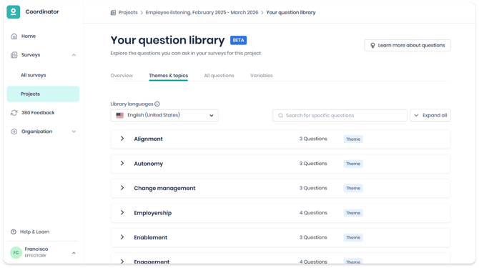Click Learn more about questions button

click(408, 46)
